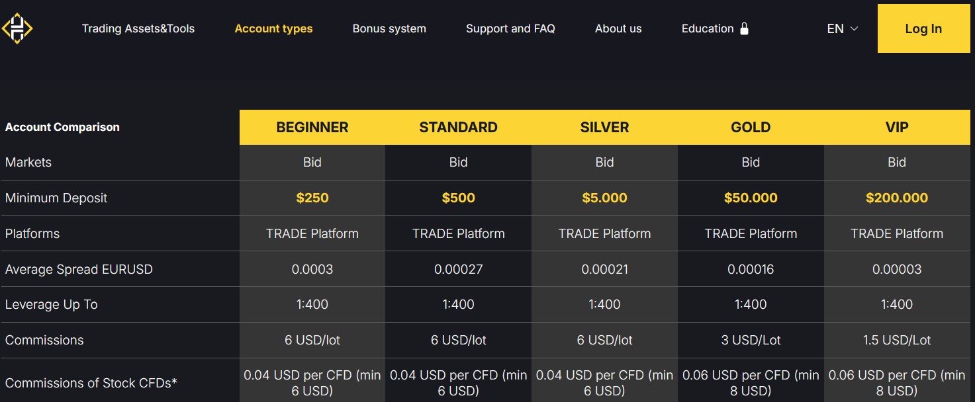Click the yellow diamond site logo
Viewport: 975px width, 402px height.
pyautogui.click(x=17, y=28)
